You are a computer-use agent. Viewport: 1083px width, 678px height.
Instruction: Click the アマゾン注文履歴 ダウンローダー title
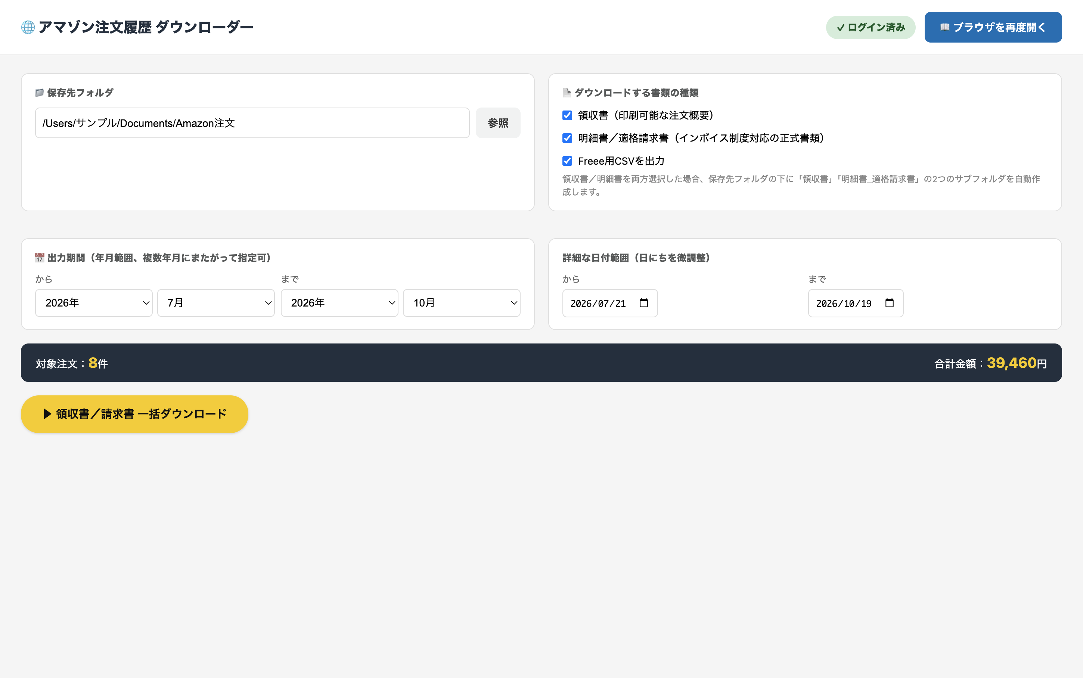pyautogui.click(x=146, y=27)
